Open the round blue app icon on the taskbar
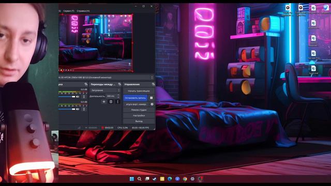 click(x=177, y=179)
